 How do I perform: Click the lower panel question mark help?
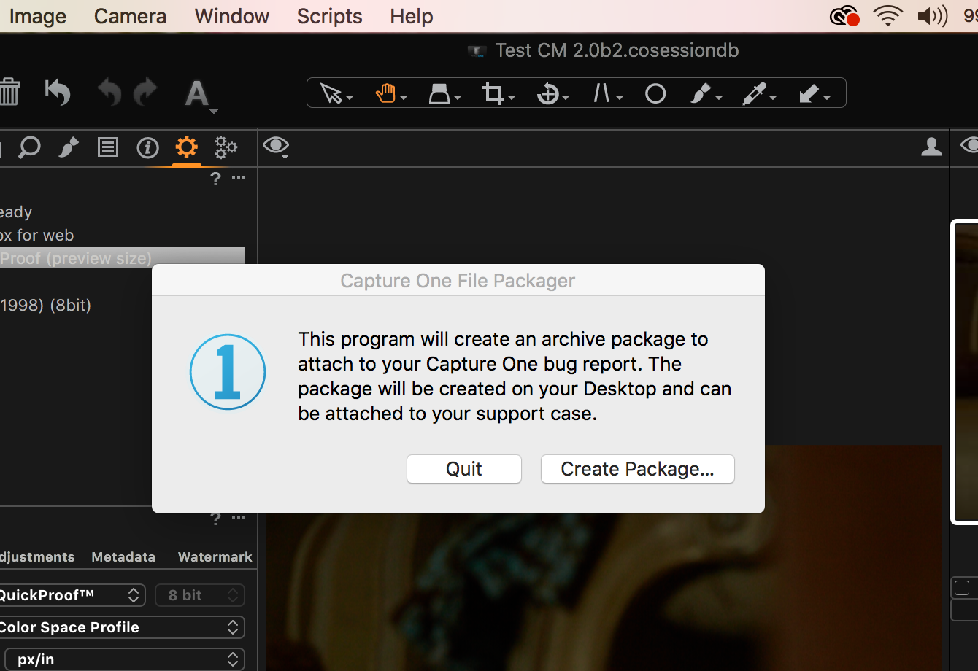point(215,519)
